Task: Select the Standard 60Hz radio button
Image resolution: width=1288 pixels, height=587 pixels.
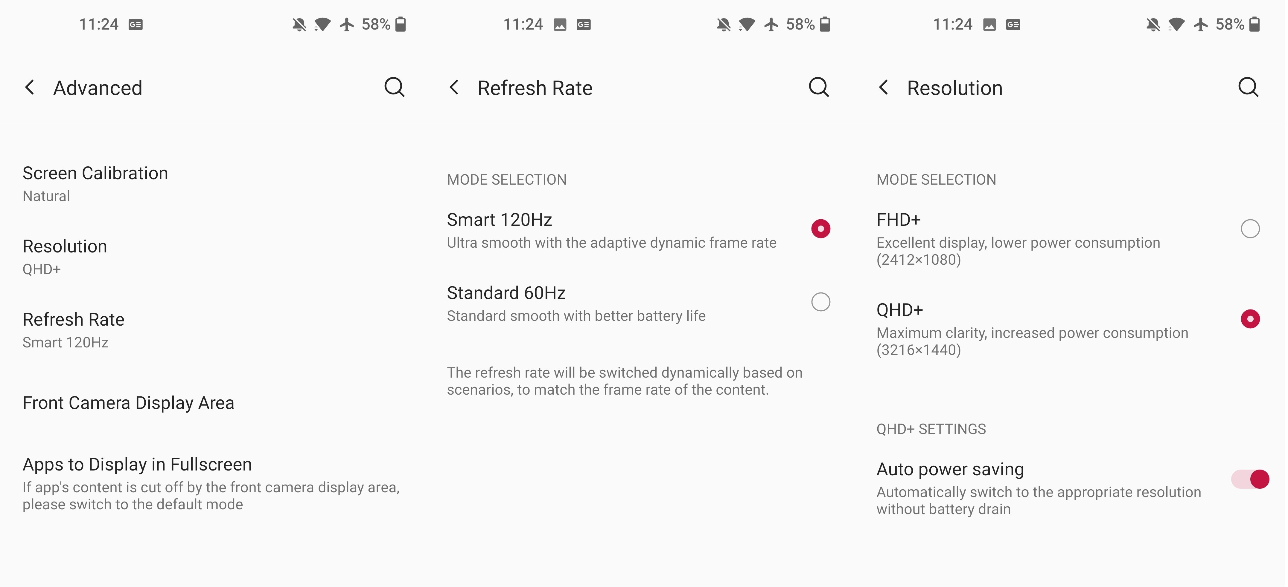Action: (x=820, y=302)
